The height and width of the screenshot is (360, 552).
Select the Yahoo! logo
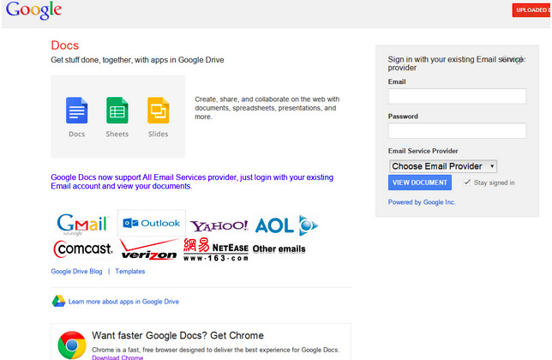click(x=219, y=226)
